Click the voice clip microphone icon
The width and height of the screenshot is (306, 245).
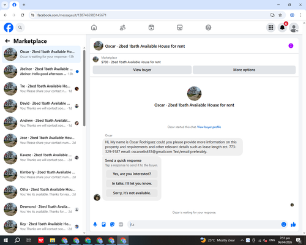(x=95, y=225)
